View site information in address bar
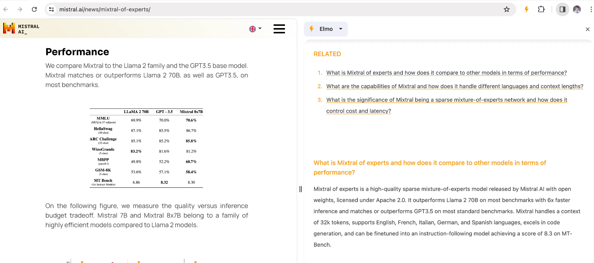Viewport: 594px width, 263px height. (52, 9)
